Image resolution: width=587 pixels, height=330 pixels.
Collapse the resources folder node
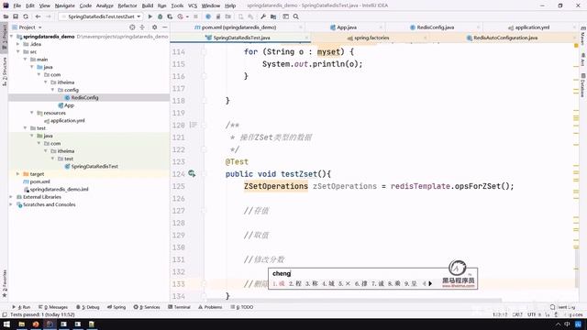tap(32, 113)
